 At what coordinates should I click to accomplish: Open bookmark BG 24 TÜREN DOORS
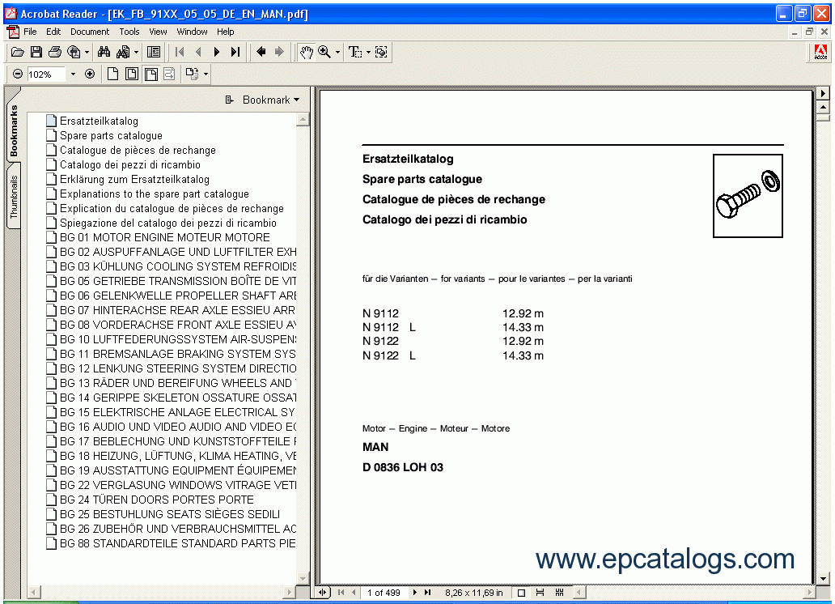(157, 500)
